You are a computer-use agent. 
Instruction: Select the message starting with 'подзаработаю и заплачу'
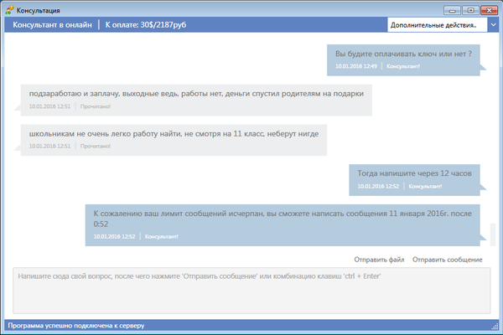[x=195, y=94]
